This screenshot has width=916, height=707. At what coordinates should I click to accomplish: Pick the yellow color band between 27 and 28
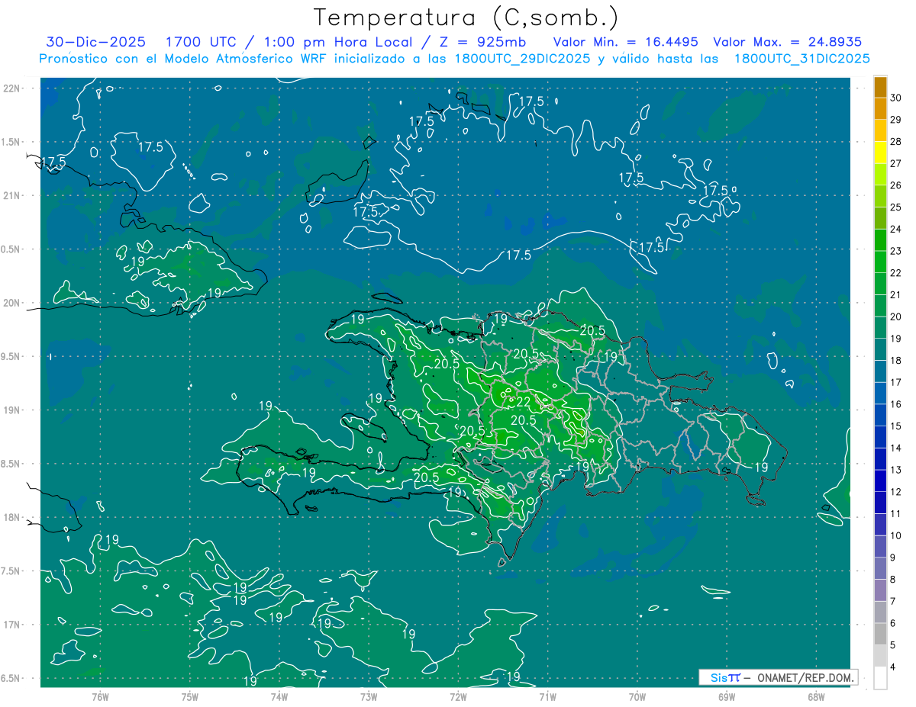880,152
